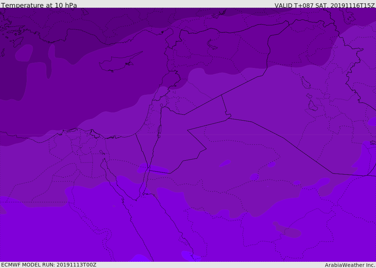The width and height of the screenshot is (376, 268).
Task: Click the VALID T+087 timestamp label
Action: click(325, 6)
